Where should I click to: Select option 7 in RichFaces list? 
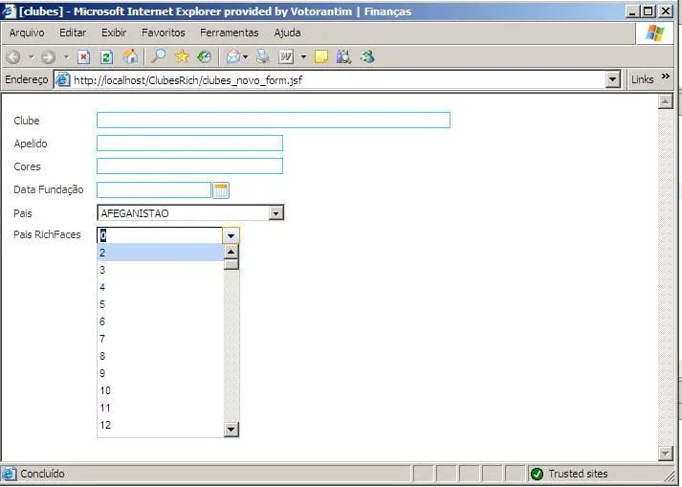160,339
